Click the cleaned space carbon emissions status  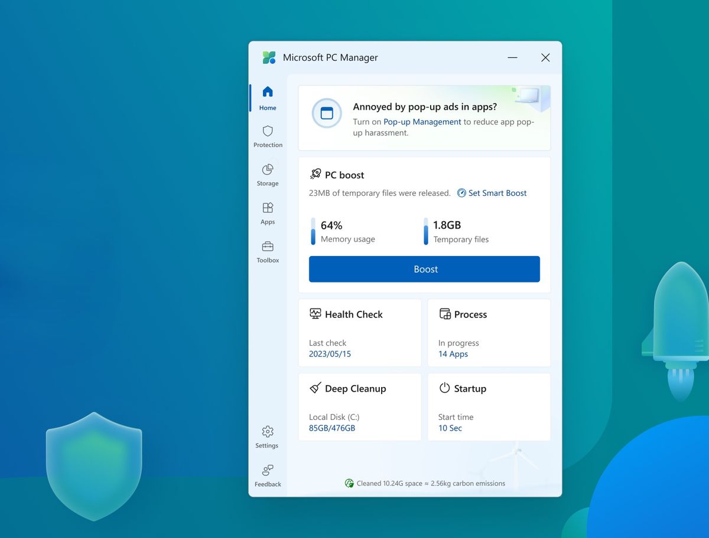424,483
